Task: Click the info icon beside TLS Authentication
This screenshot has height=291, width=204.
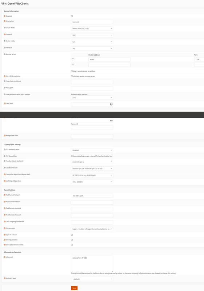Action: (x=5, y=150)
